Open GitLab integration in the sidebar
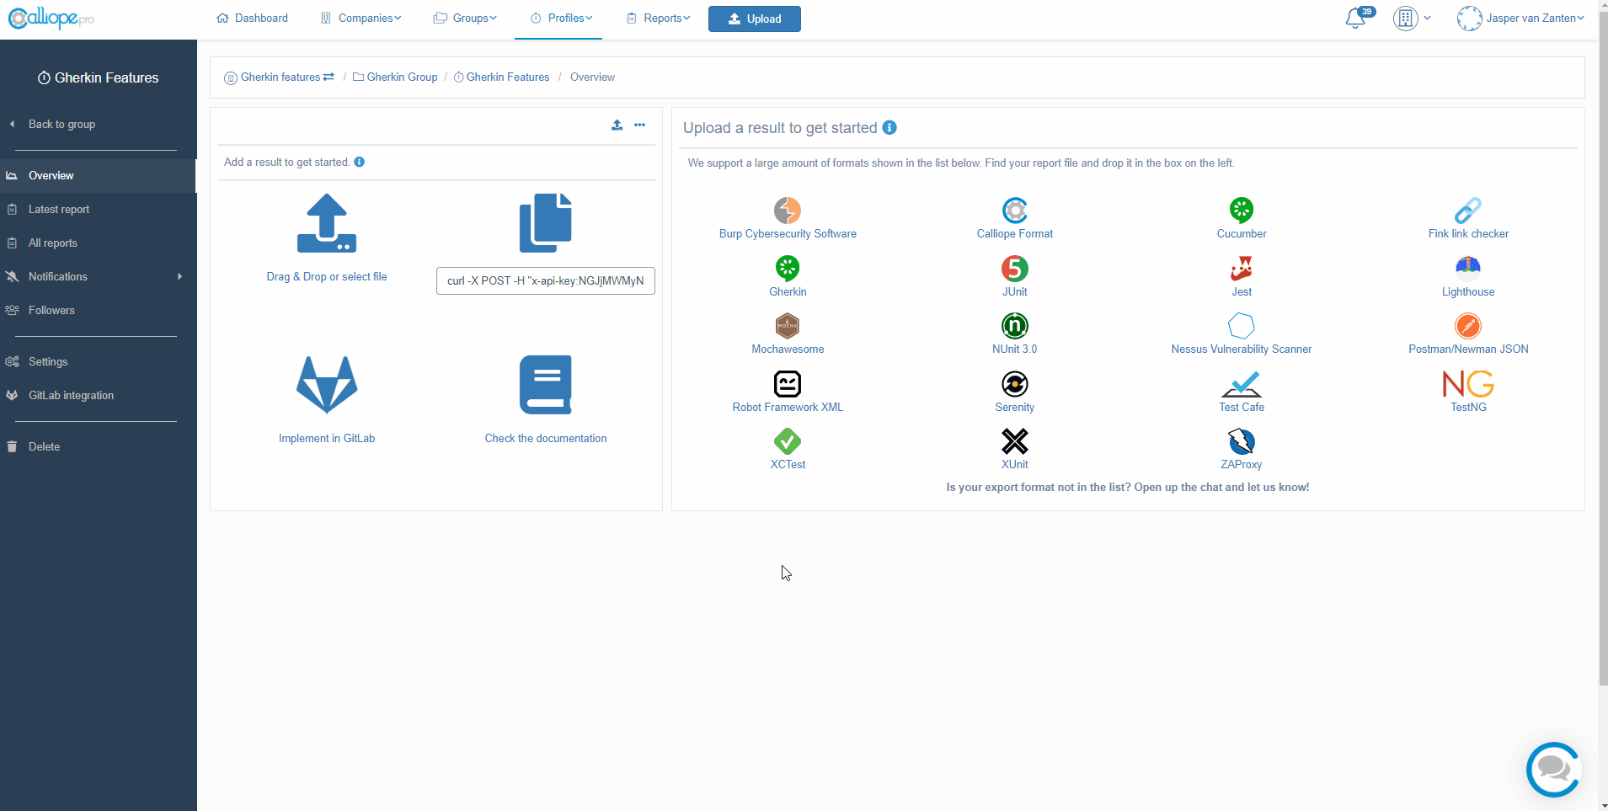The image size is (1608, 811). coord(98,395)
